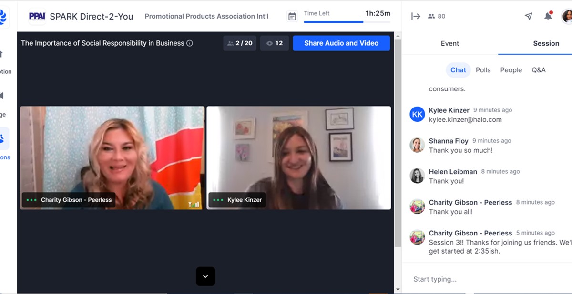Click the attendee count icon showing 80
Screen dimensions: 572x294
[436, 16]
